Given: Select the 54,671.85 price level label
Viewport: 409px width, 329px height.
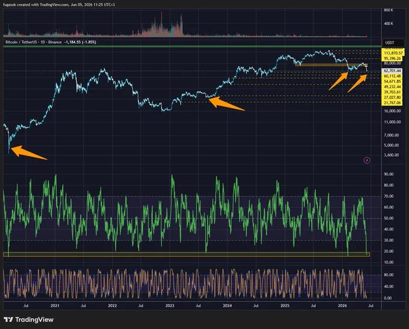Looking at the screenshot, I should coord(392,82).
